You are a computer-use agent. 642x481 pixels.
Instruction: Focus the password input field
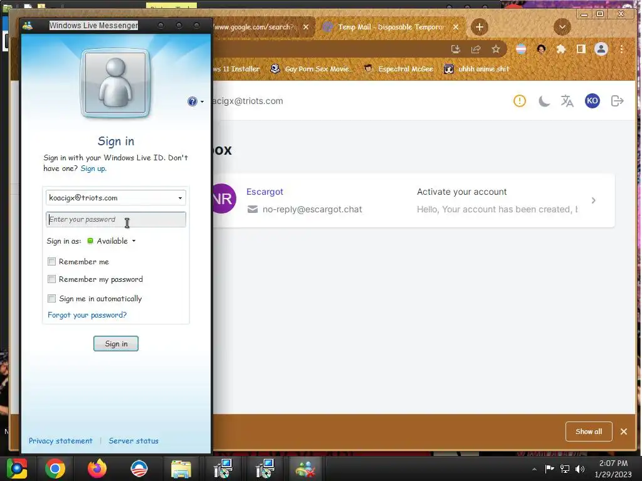[116, 219]
